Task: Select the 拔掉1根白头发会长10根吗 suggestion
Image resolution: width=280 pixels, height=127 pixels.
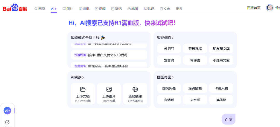Action: tap(109, 55)
